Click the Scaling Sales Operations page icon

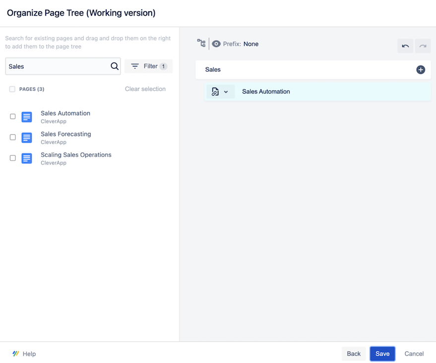[x=27, y=159]
